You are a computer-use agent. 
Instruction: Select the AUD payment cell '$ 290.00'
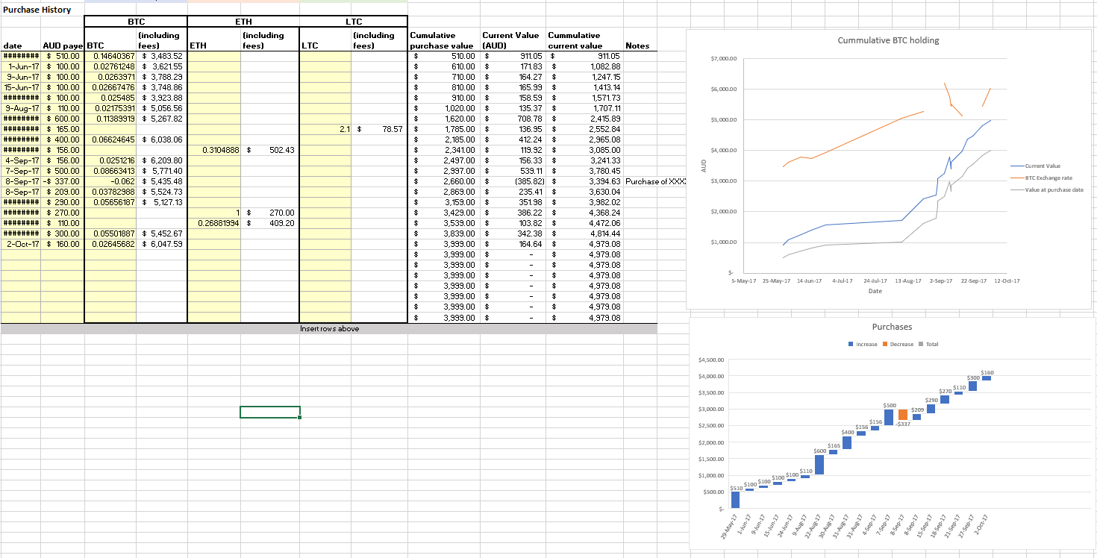click(63, 202)
